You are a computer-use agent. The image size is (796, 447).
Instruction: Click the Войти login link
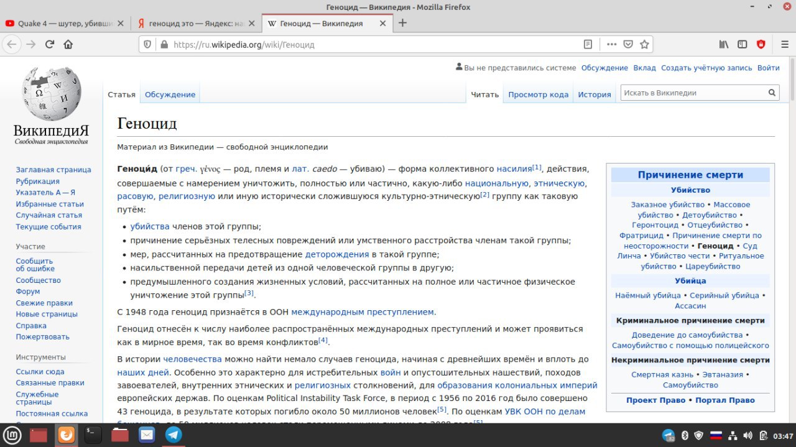[x=769, y=68]
